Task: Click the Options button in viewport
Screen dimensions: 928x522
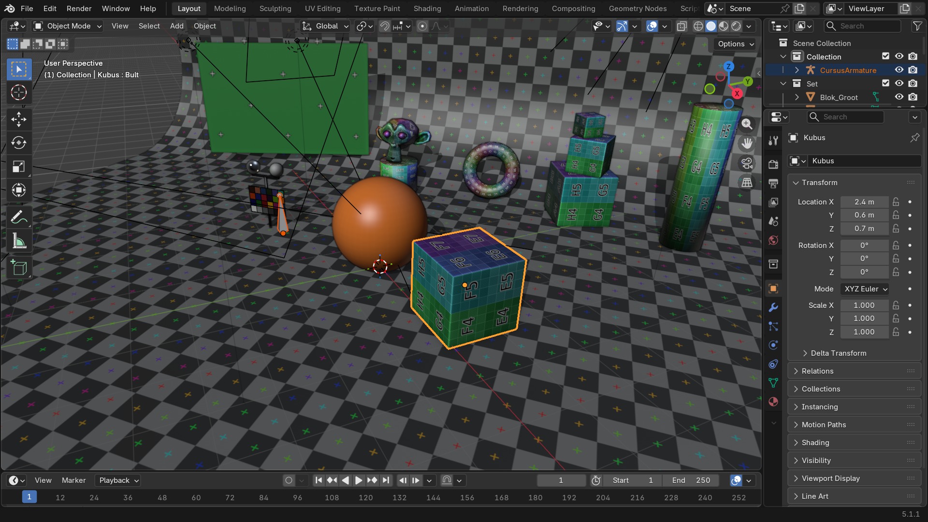Action: (735, 44)
